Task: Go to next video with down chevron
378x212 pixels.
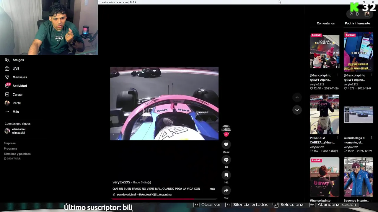Action: click(x=297, y=110)
